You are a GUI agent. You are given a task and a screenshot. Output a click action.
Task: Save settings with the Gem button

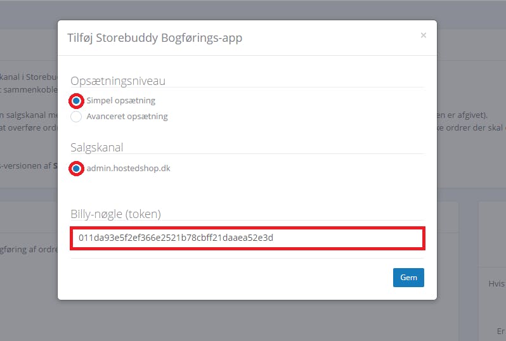point(408,278)
